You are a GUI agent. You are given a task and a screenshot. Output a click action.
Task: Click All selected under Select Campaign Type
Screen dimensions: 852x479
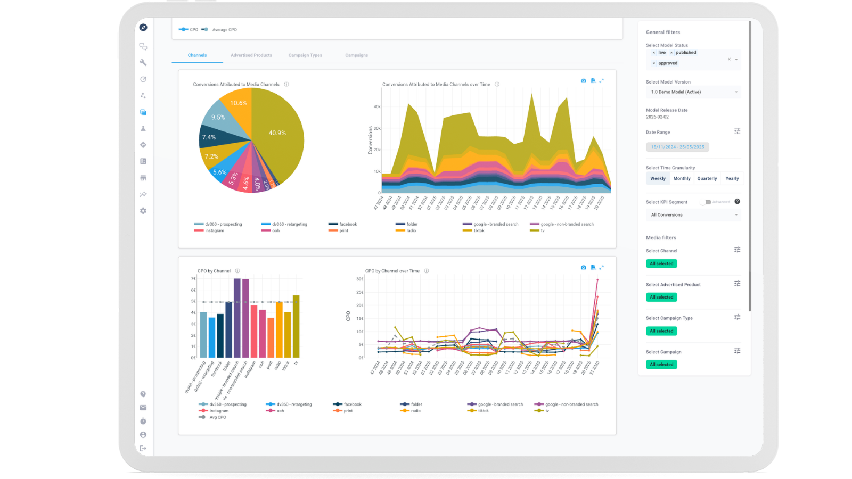pos(661,331)
